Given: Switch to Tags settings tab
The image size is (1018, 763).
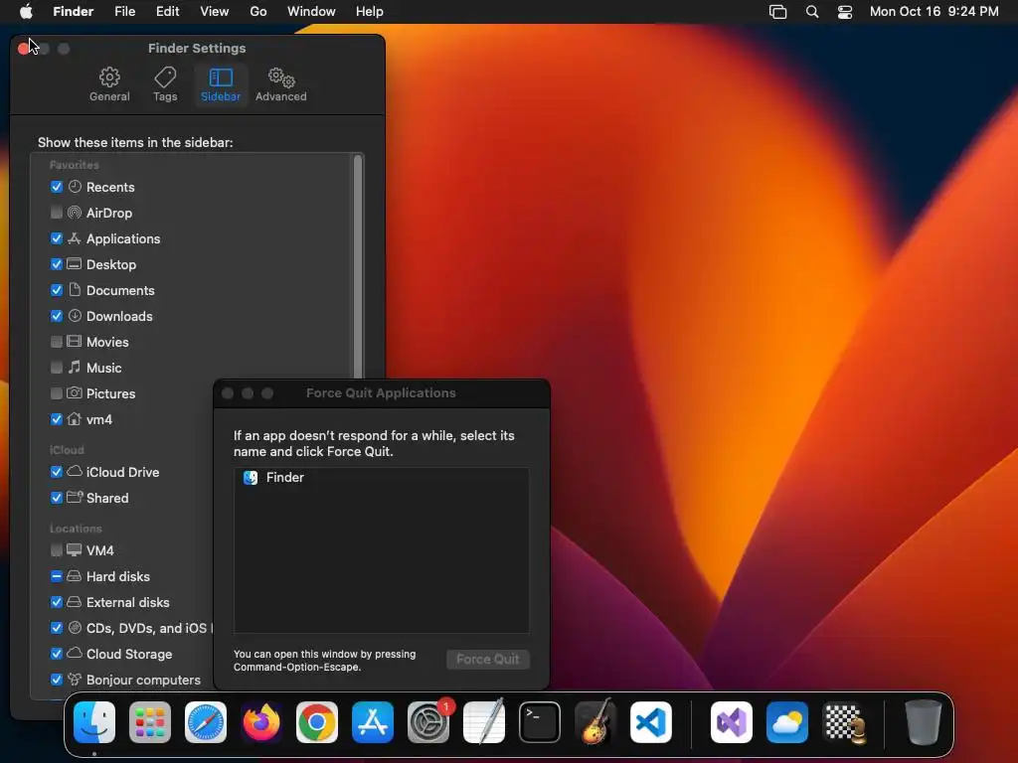Looking at the screenshot, I should pyautogui.click(x=165, y=84).
